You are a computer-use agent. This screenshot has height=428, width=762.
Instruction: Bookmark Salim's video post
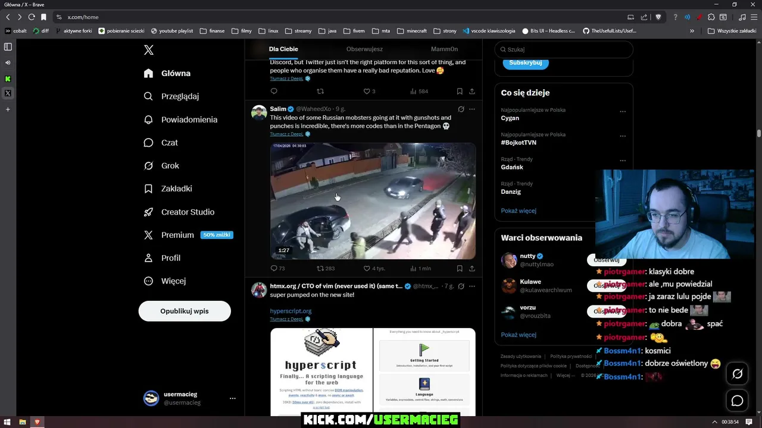(x=460, y=268)
